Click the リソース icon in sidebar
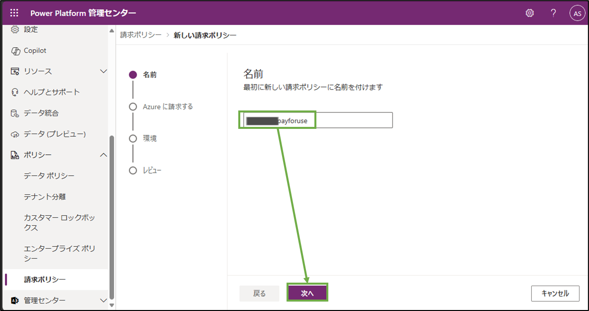589x311 pixels. (x=14, y=71)
